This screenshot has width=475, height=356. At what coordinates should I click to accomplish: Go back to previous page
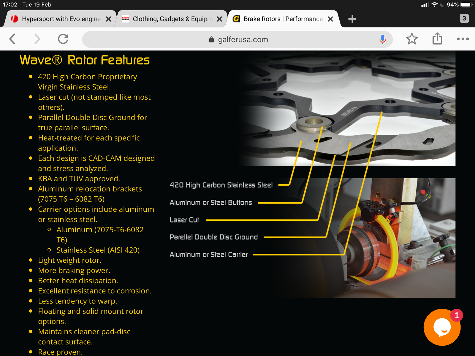(12, 39)
